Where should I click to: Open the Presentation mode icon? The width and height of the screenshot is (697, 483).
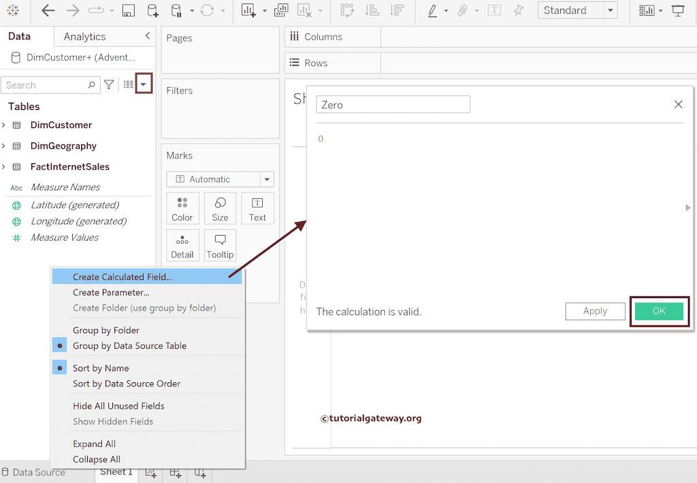[x=678, y=11]
